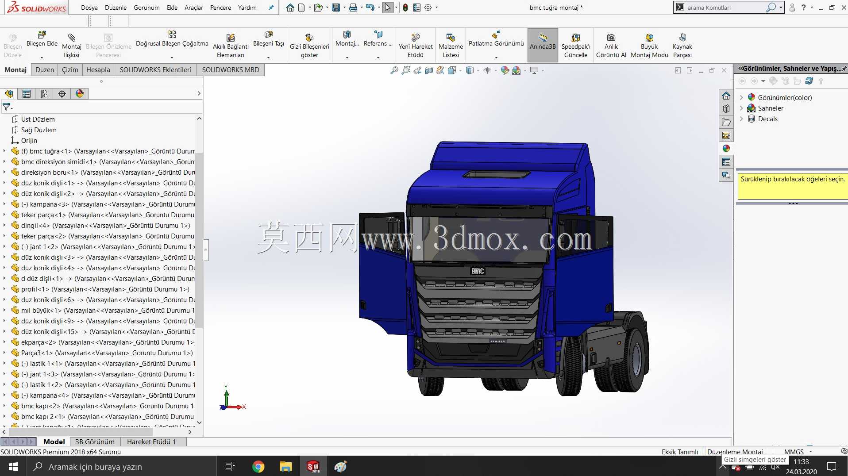Open the Görünüm menu
The width and height of the screenshot is (848, 476).
[146, 8]
